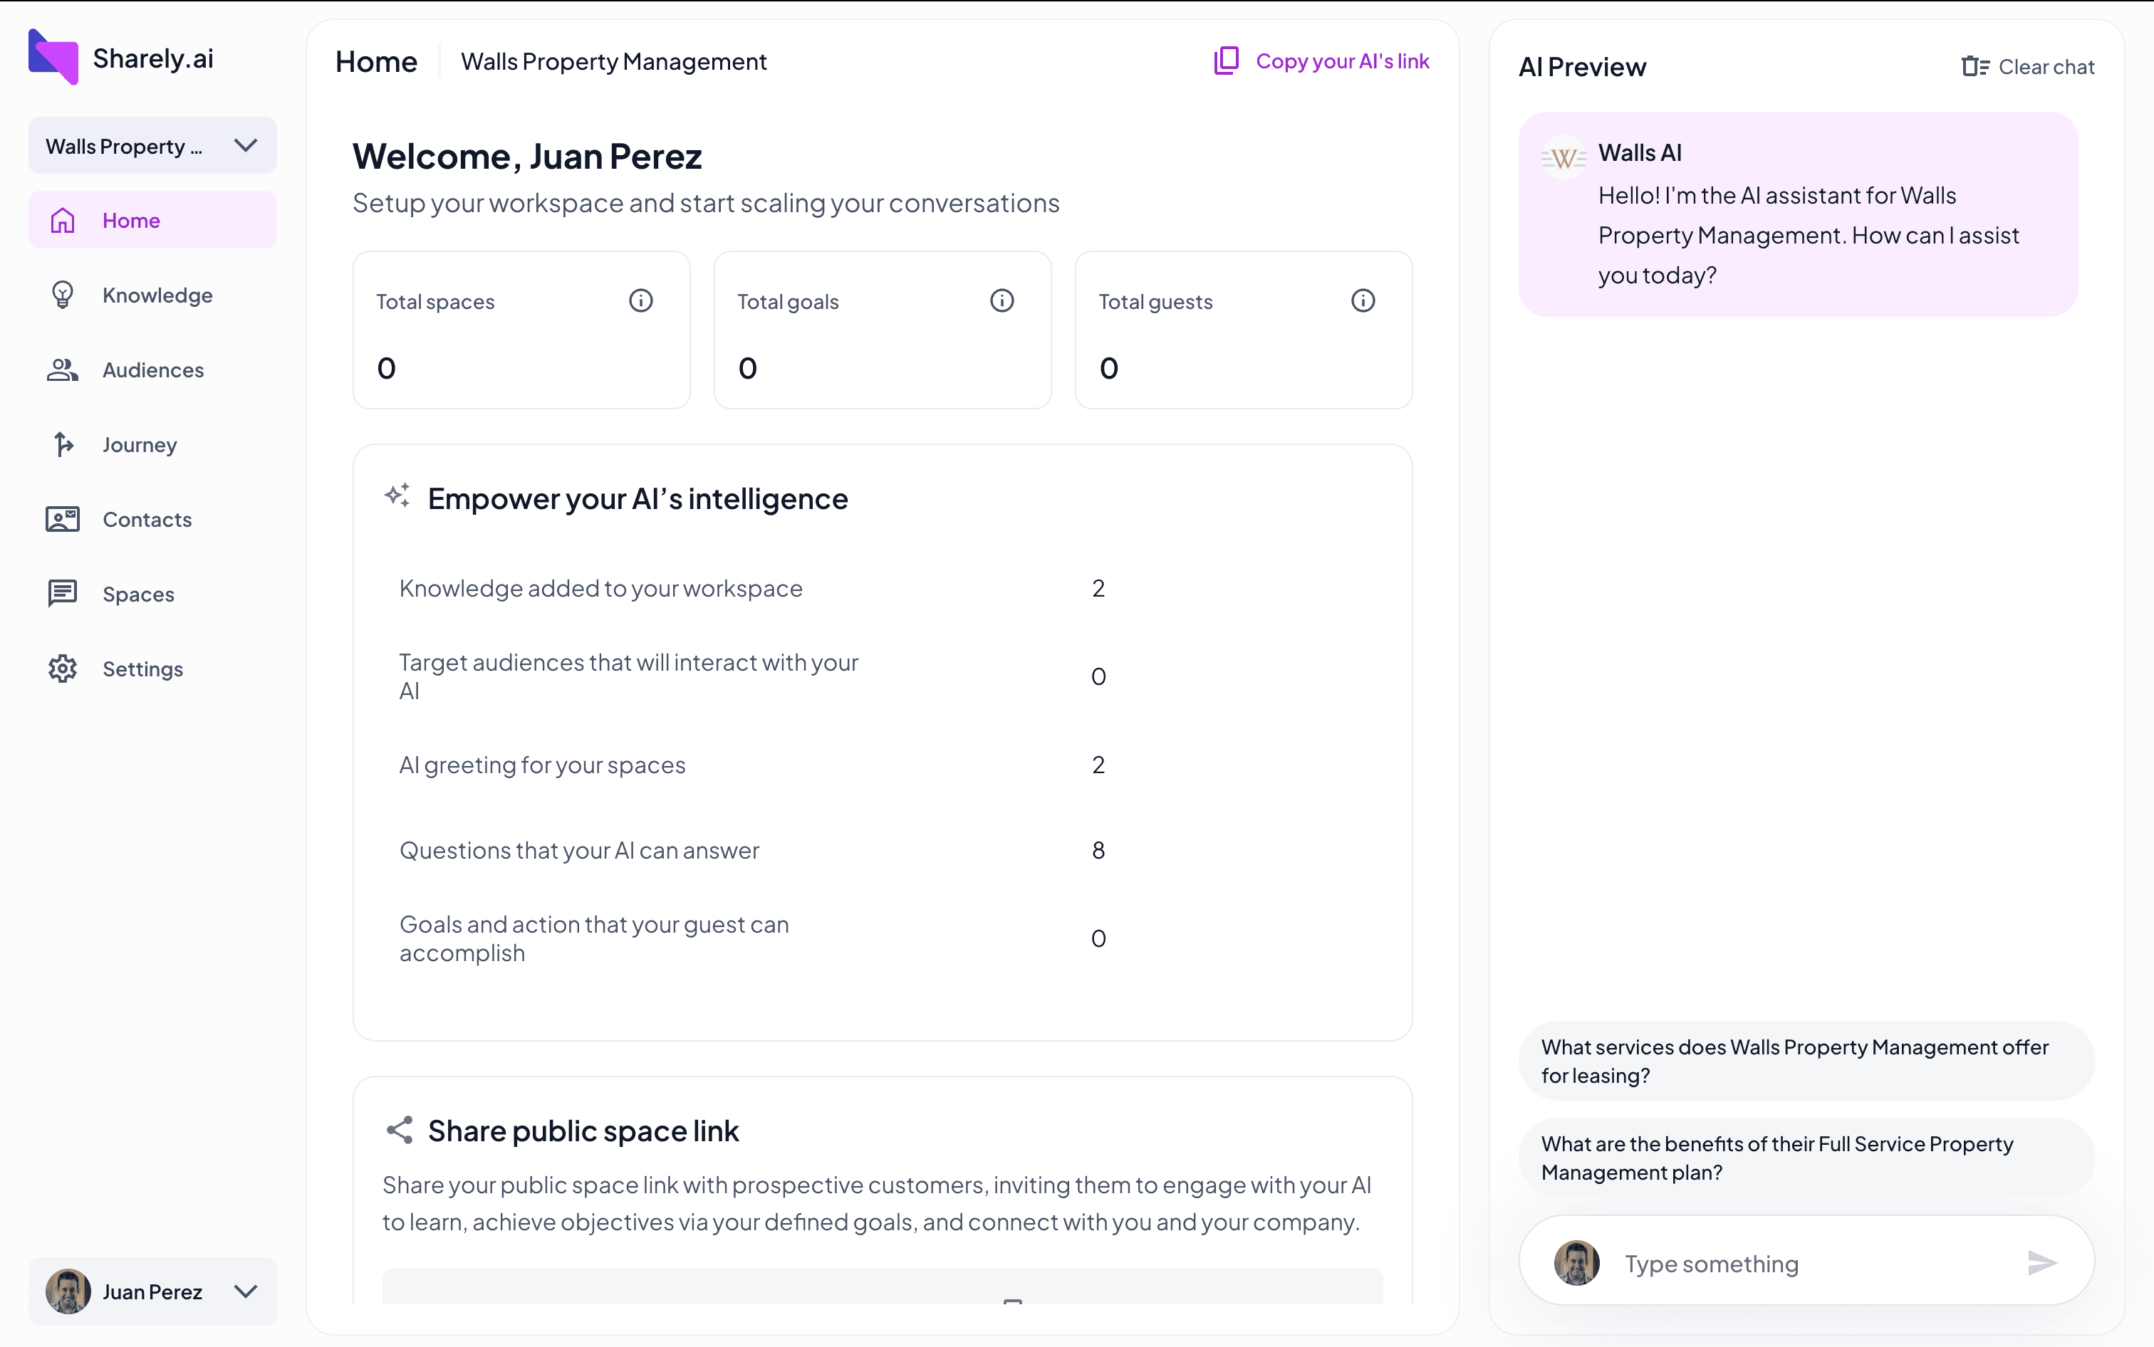The height and width of the screenshot is (1347, 2154).
Task: Click the Sharely.ai logo icon
Action: 53,57
